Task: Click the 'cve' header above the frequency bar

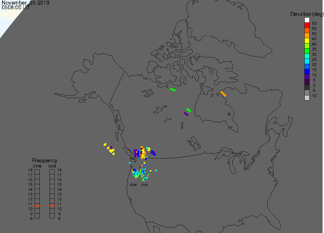Action: click(x=52, y=166)
